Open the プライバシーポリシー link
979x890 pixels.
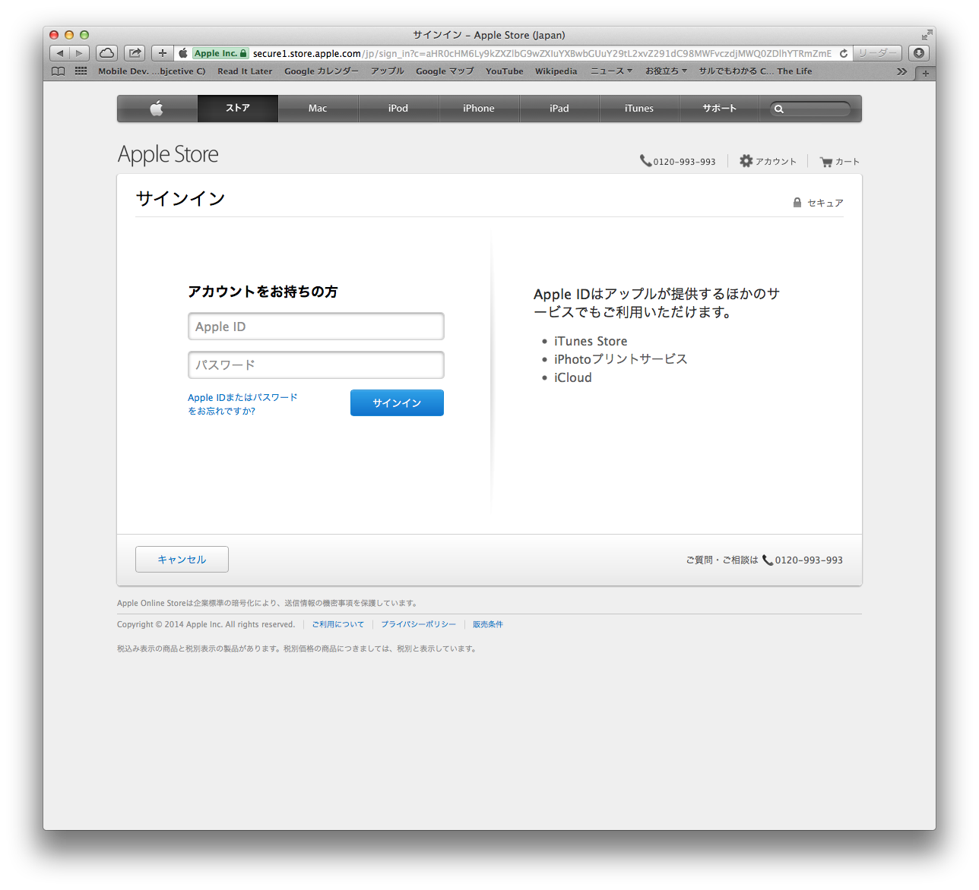(x=418, y=624)
